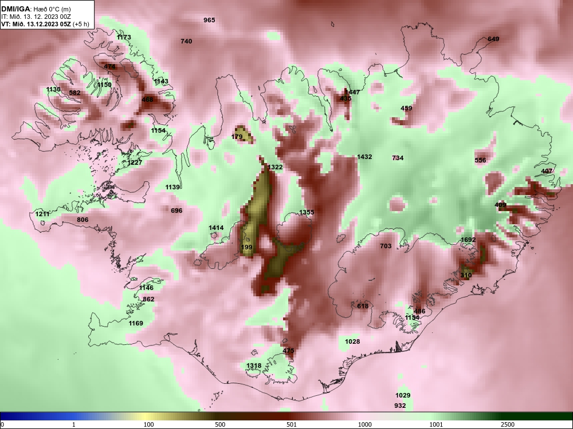This screenshot has height=429, width=573.
Task: Click the valid time line 'VT: Mið. 13.12.2023 05Z (+5 h)'
Action: [x=45, y=23]
